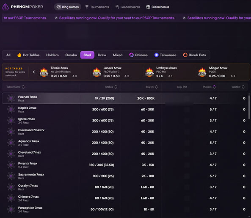Click the Phenom Poker logo icon

coord(5,7)
